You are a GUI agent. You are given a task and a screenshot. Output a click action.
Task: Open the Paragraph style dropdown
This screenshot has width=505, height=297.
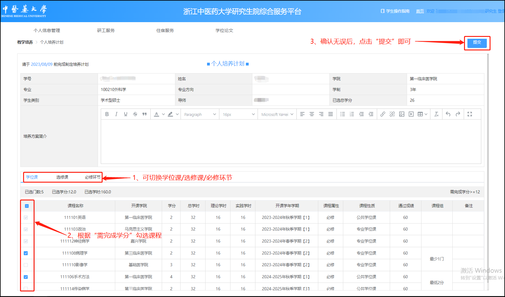(x=200, y=114)
